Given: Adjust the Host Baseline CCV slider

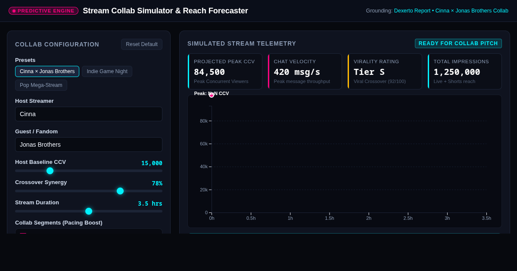Looking at the screenshot, I should point(89,171).
